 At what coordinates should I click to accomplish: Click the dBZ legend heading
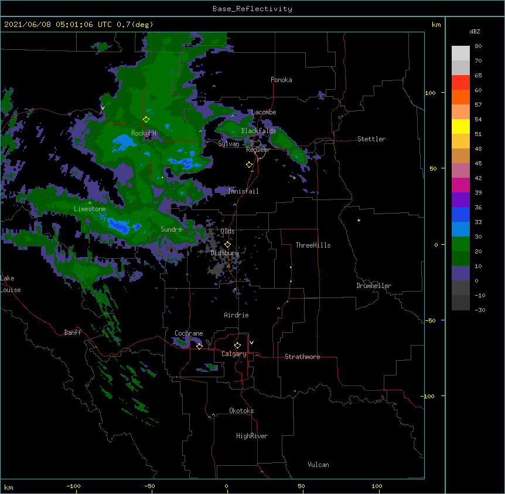[x=475, y=31]
